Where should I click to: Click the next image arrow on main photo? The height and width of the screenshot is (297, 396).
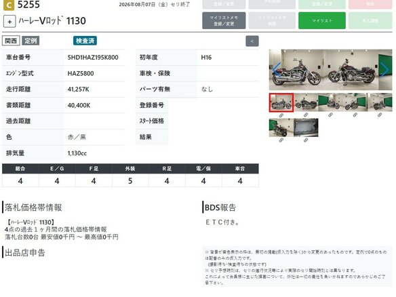[x=384, y=69]
